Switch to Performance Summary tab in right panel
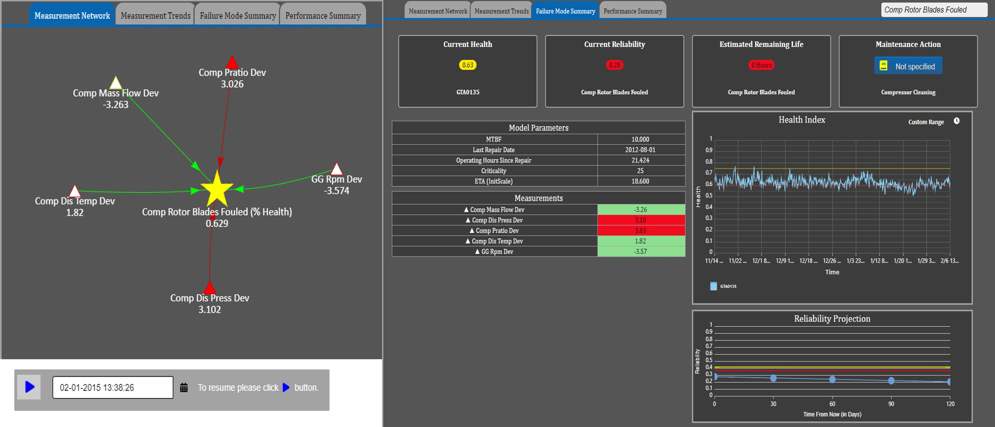 (x=633, y=11)
